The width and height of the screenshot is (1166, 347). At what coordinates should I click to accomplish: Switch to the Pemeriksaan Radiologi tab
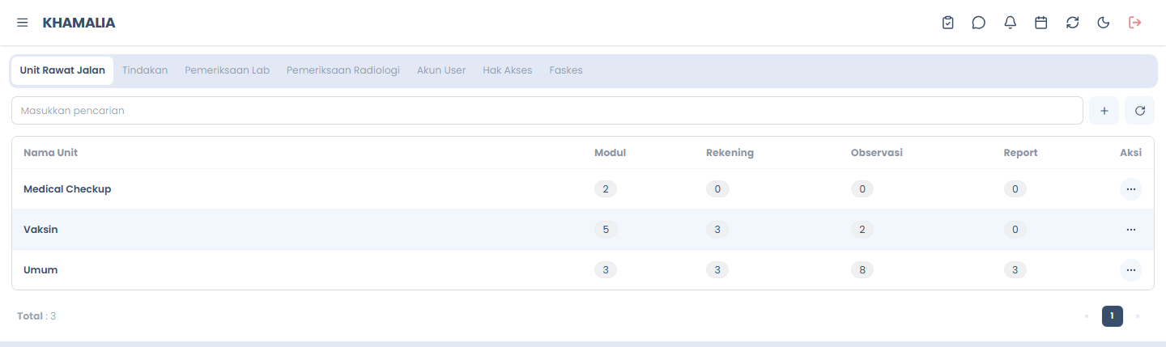[343, 70]
